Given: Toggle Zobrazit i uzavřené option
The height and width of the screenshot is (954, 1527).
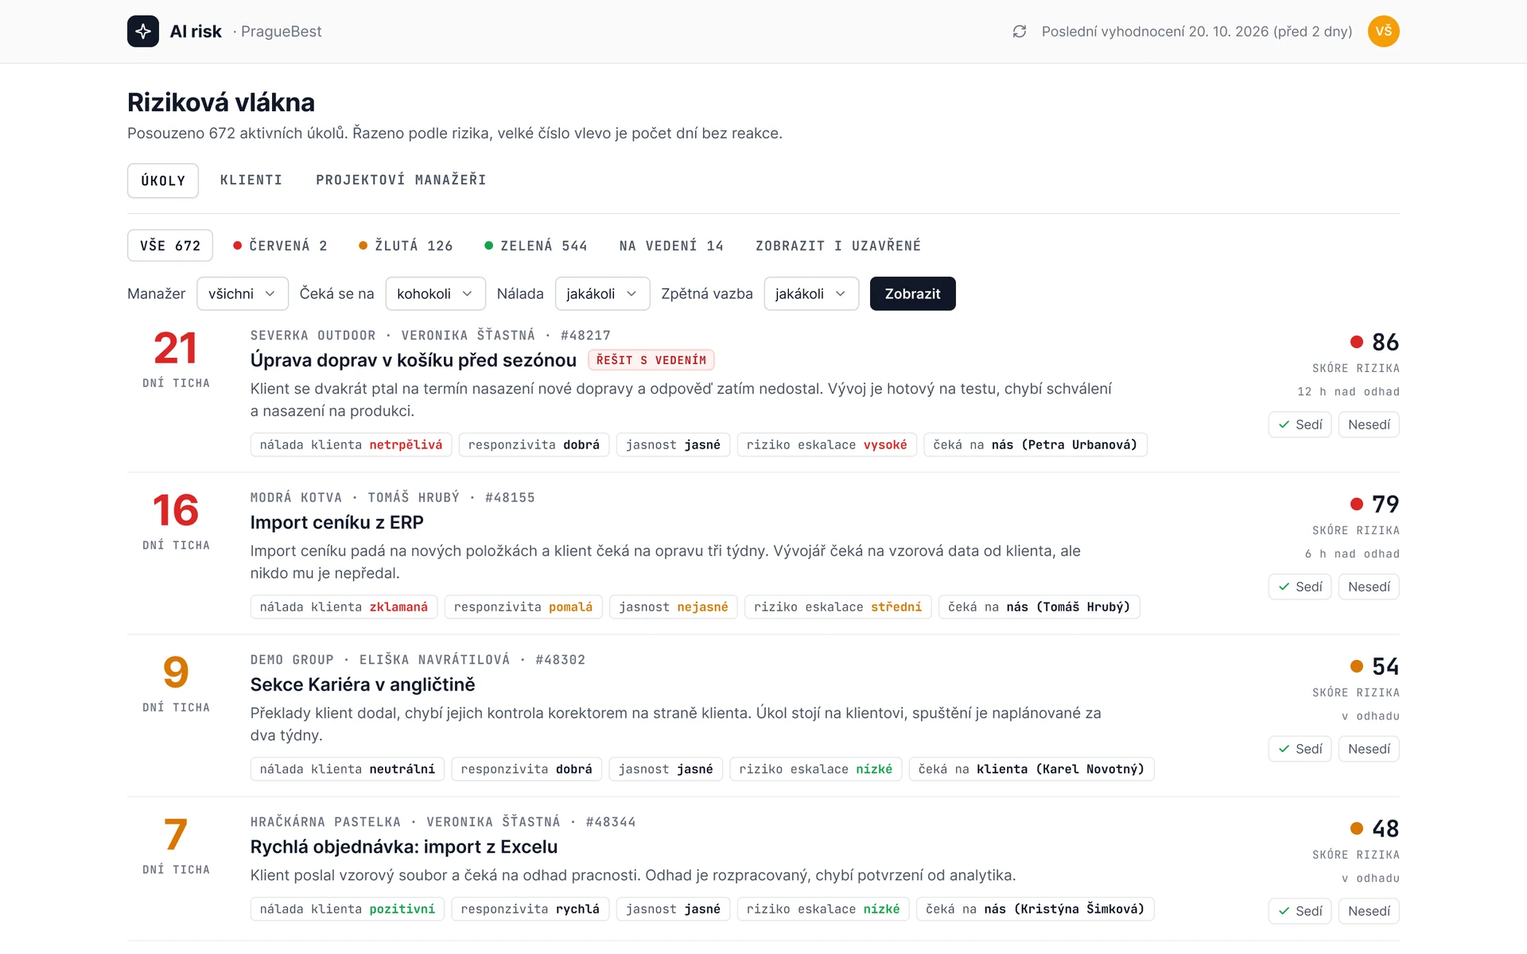Looking at the screenshot, I should point(838,246).
